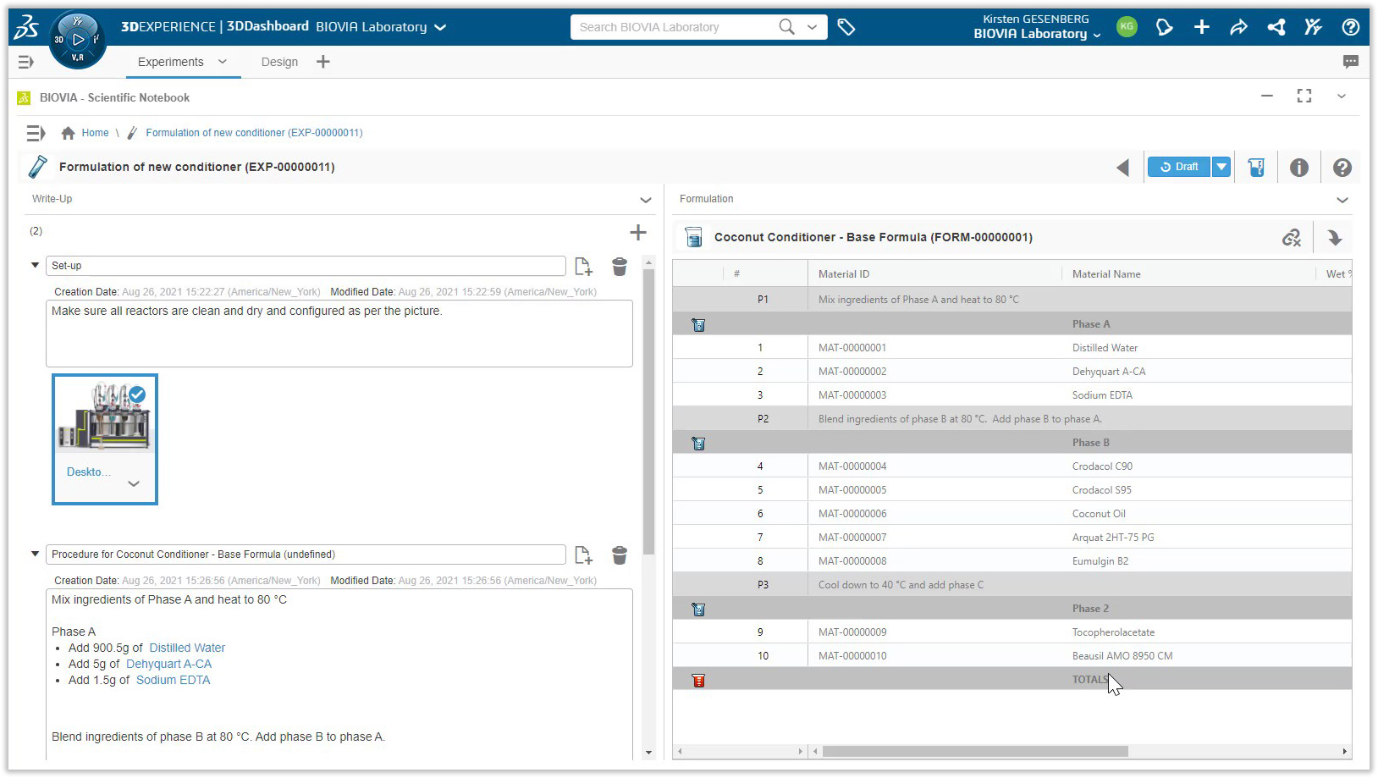
Task: Open the Draft status dropdown arrow
Action: tap(1221, 167)
